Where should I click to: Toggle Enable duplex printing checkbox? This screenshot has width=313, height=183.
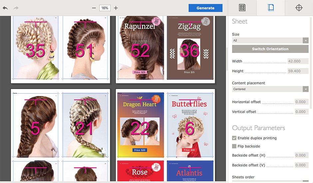click(234, 138)
